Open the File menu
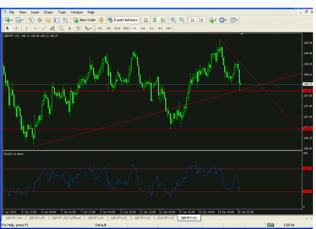Viewport: 316px width, 229px height. [x=12, y=12]
